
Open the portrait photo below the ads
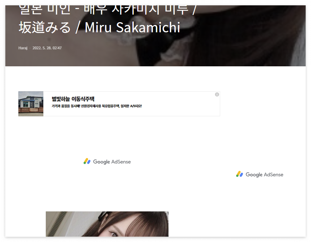[x=107, y=224]
